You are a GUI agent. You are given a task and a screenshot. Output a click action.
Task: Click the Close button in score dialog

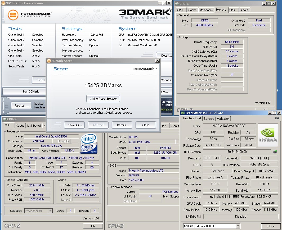coord(146,125)
